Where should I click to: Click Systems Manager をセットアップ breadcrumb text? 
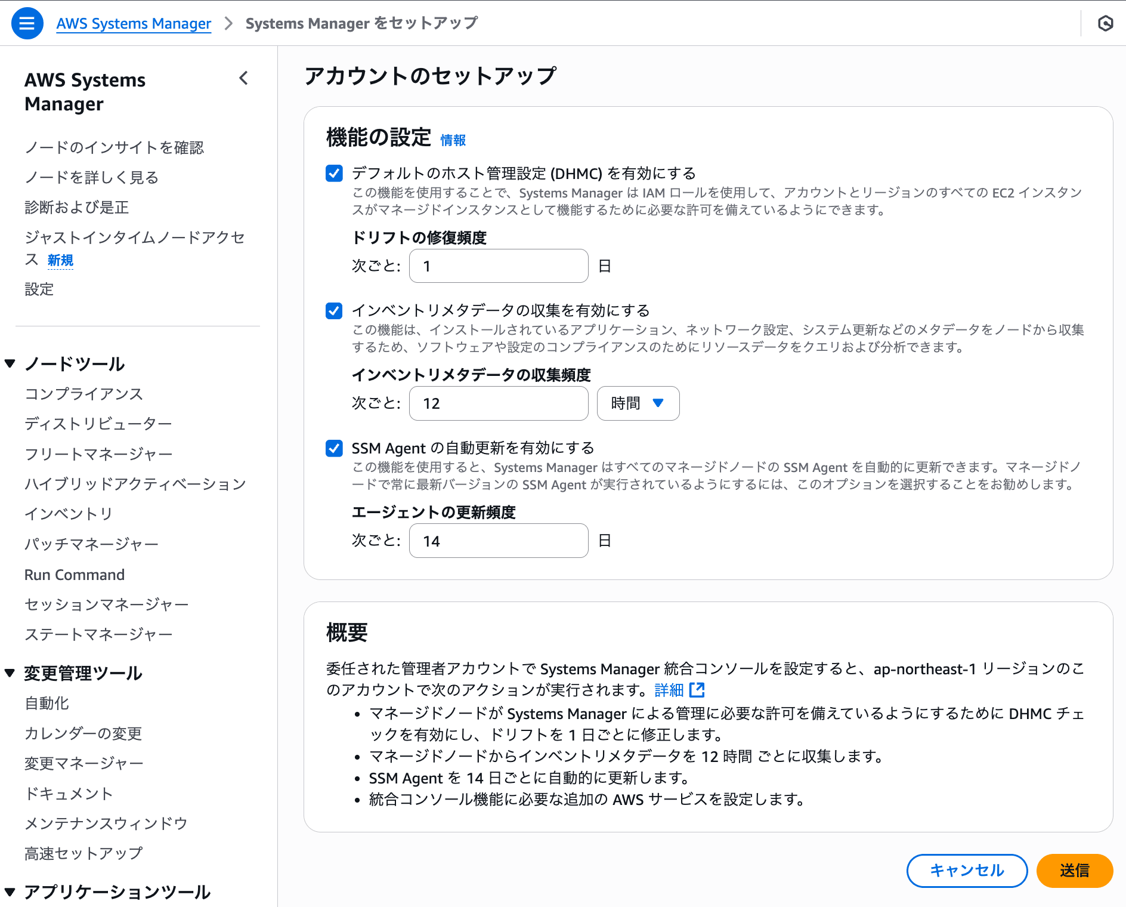click(x=361, y=23)
